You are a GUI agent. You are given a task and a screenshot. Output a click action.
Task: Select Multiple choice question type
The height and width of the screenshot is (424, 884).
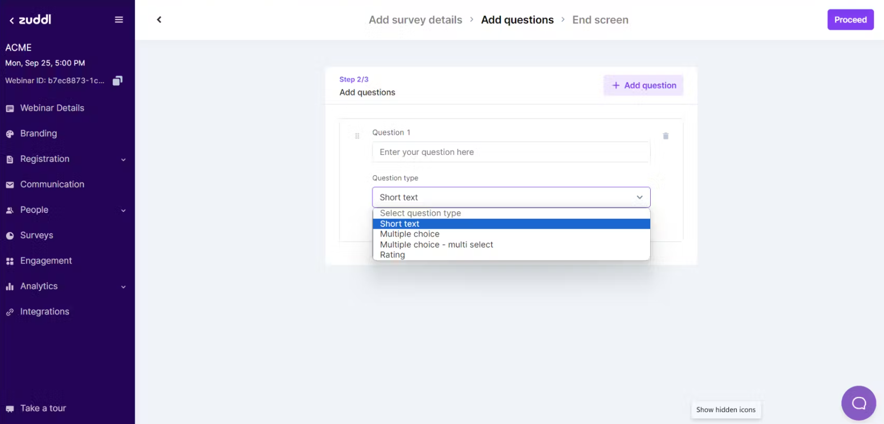pyautogui.click(x=410, y=234)
